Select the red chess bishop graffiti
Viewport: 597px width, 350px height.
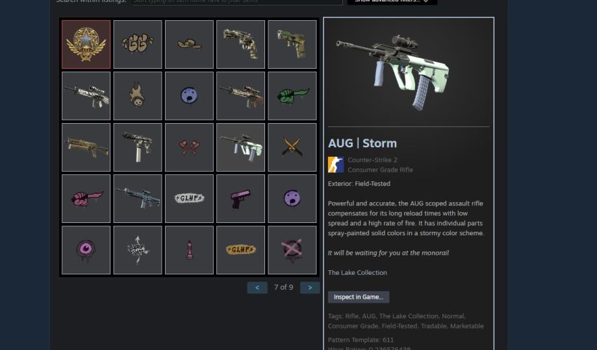(x=189, y=250)
